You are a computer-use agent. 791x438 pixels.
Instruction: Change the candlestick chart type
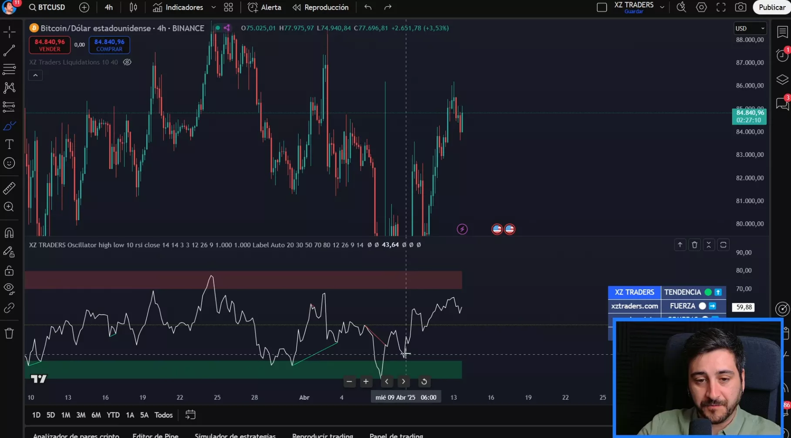tap(133, 7)
